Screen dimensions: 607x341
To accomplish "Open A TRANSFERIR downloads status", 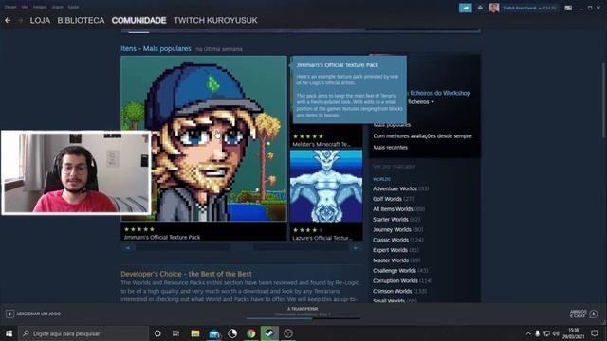I will tap(303, 309).
